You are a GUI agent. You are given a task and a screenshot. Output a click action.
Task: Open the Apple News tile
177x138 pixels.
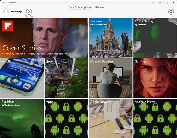point(111,118)
